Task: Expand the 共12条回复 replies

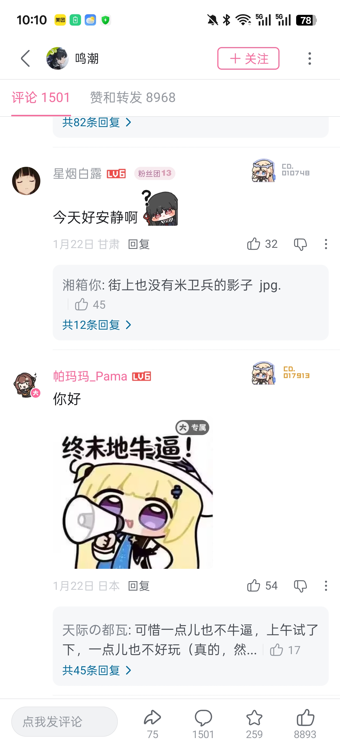Action: point(97,325)
